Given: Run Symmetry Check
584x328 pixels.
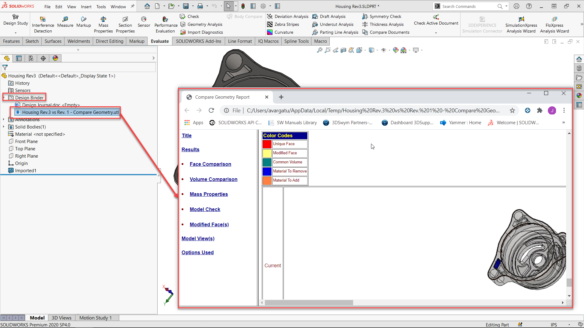Looking at the screenshot, I should click(382, 16).
